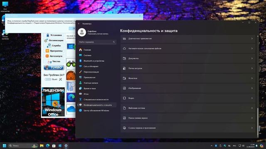Expand Рамка снимка экрана row chevron
Image resolution: width=266 pixels, height=149 pixels.
pos(252,118)
